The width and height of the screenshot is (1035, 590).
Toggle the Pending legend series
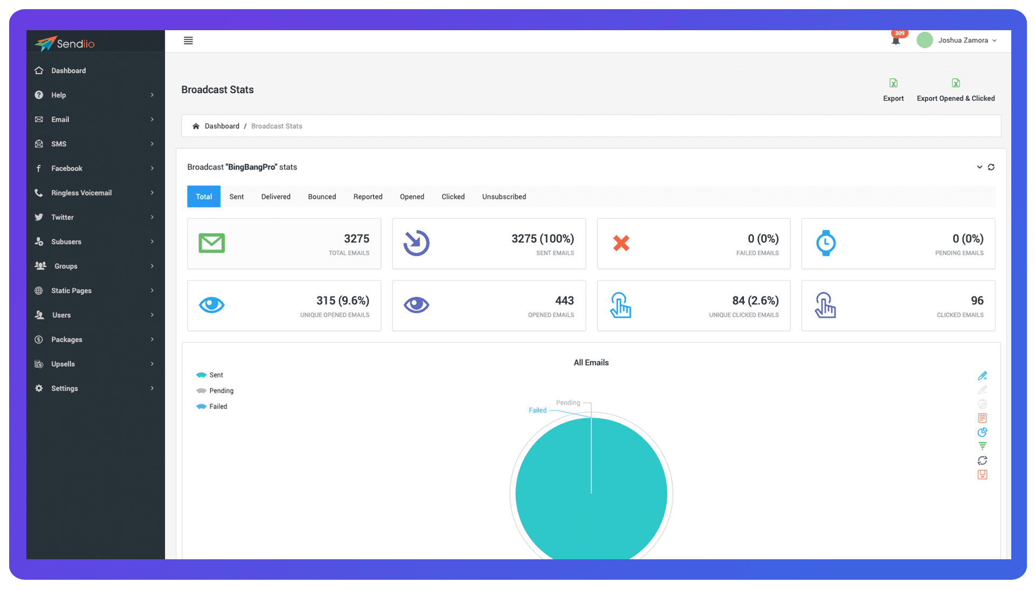coord(215,391)
